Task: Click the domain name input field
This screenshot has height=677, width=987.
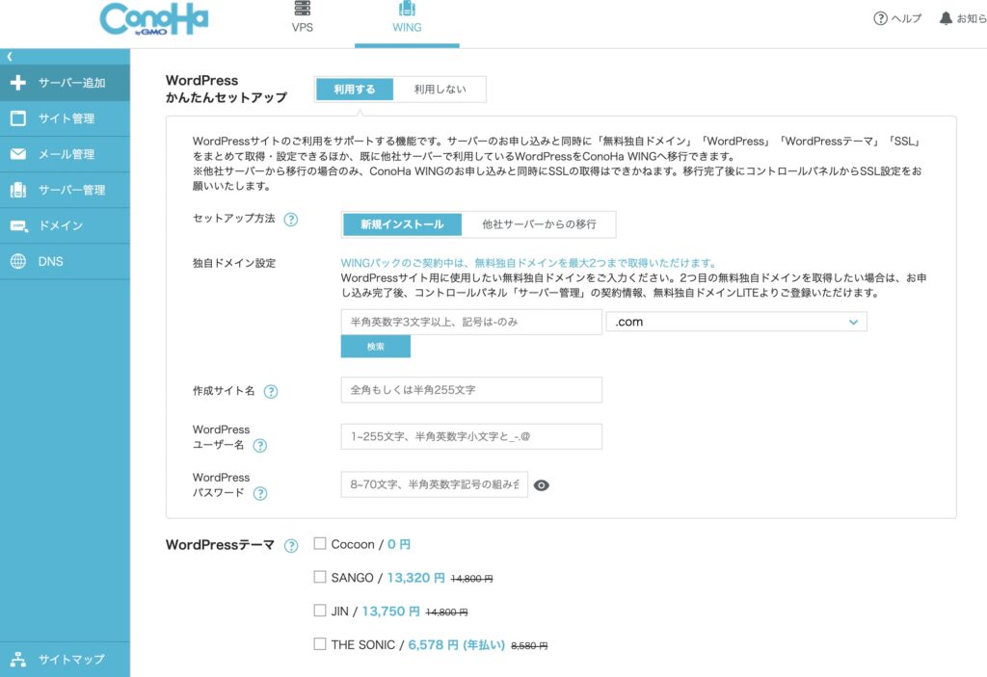Action: coord(471,322)
